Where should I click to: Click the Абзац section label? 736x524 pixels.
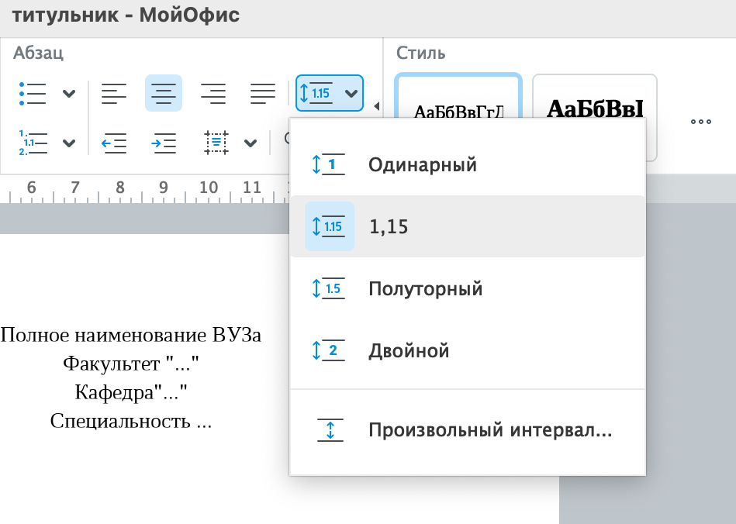pos(38,53)
